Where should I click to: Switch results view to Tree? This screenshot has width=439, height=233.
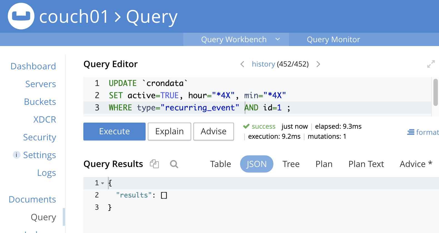coord(291,164)
